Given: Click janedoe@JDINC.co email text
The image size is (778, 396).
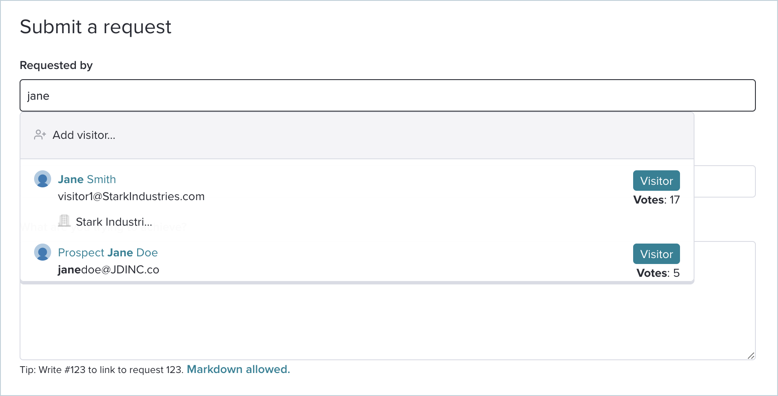Looking at the screenshot, I should [x=109, y=270].
